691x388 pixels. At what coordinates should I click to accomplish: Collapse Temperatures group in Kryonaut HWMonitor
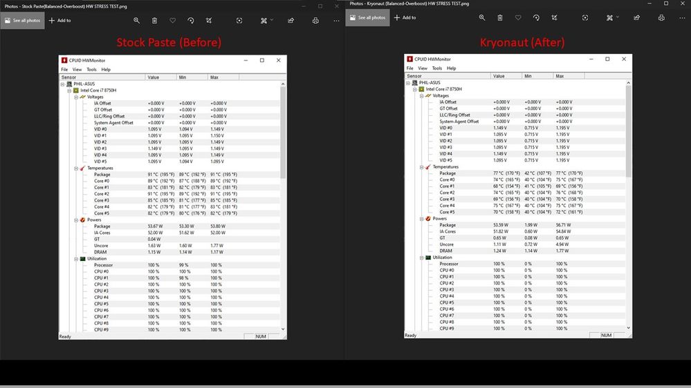point(421,166)
